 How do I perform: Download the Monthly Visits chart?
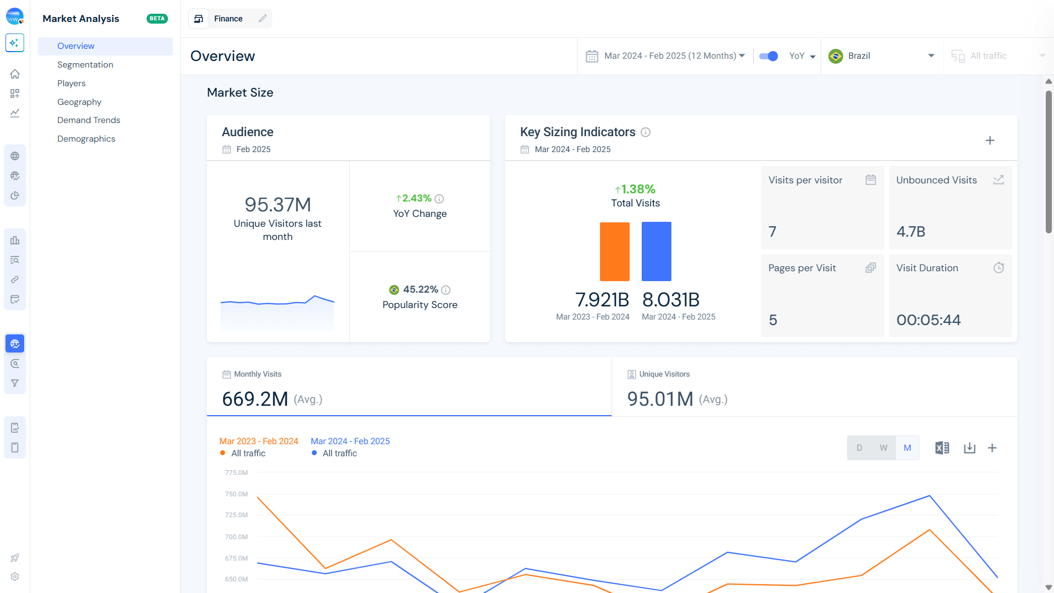[969, 448]
